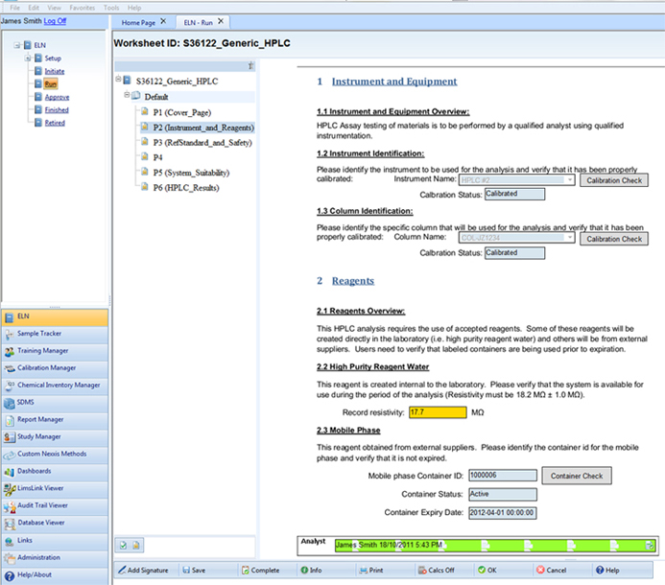Image resolution: width=665 pixels, height=585 pixels.
Task: Click Add Signature toolbar button
Action: 143,571
